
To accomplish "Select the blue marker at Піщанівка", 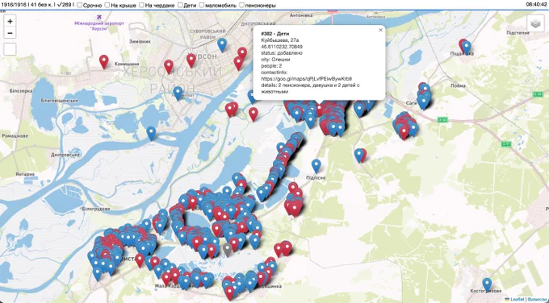I will point(466,48).
